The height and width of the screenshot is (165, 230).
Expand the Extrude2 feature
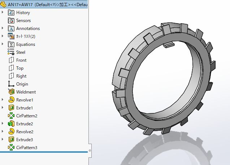pos(3,123)
